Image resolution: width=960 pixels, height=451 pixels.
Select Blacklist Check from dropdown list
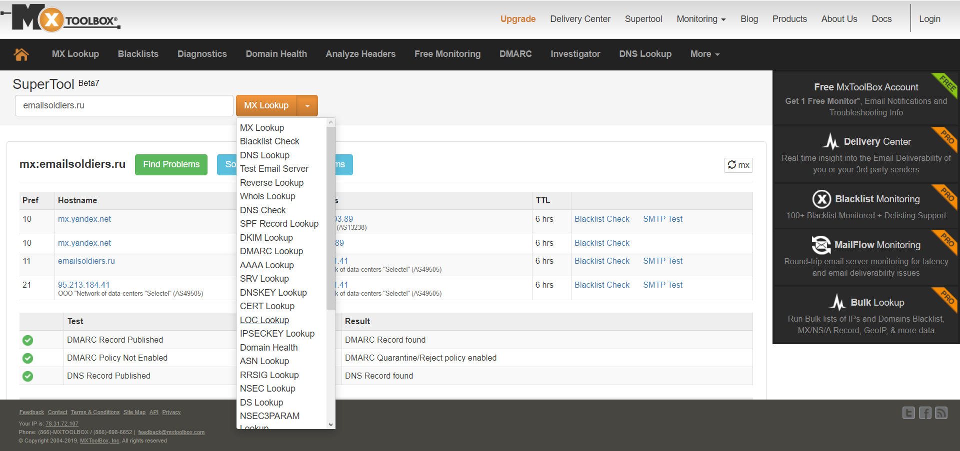click(269, 141)
